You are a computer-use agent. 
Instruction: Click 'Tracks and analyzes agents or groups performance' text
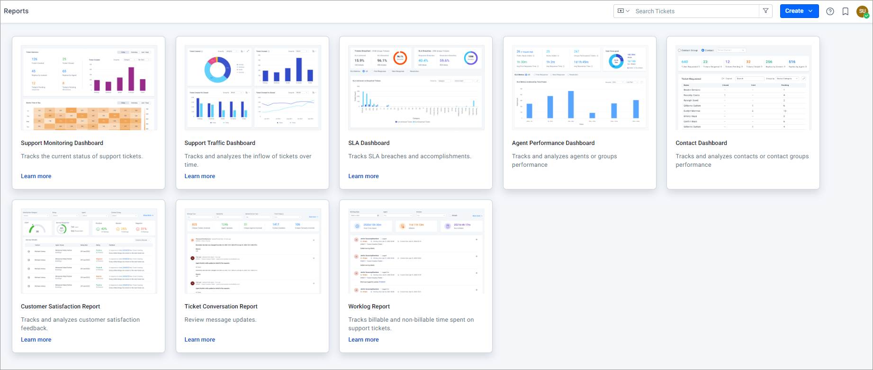(565, 161)
